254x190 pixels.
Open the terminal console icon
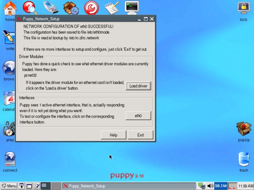(132, 8)
